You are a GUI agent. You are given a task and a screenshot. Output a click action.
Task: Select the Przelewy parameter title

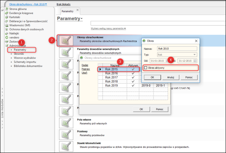click(x=82, y=131)
